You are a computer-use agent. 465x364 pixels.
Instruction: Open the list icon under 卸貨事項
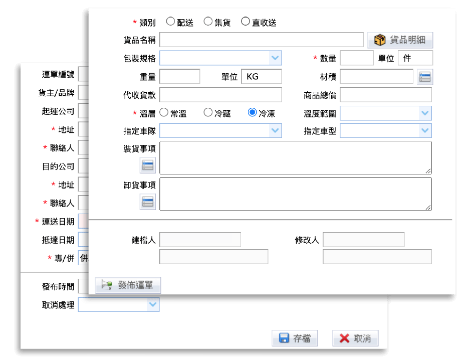[147, 202]
